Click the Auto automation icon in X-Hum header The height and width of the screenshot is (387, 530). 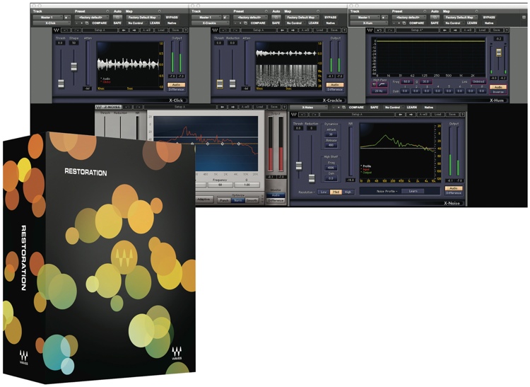pyautogui.click(x=435, y=17)
